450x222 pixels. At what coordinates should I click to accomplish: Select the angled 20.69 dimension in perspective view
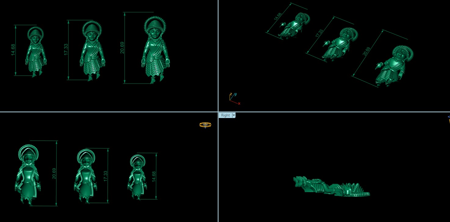pos(366,51)
